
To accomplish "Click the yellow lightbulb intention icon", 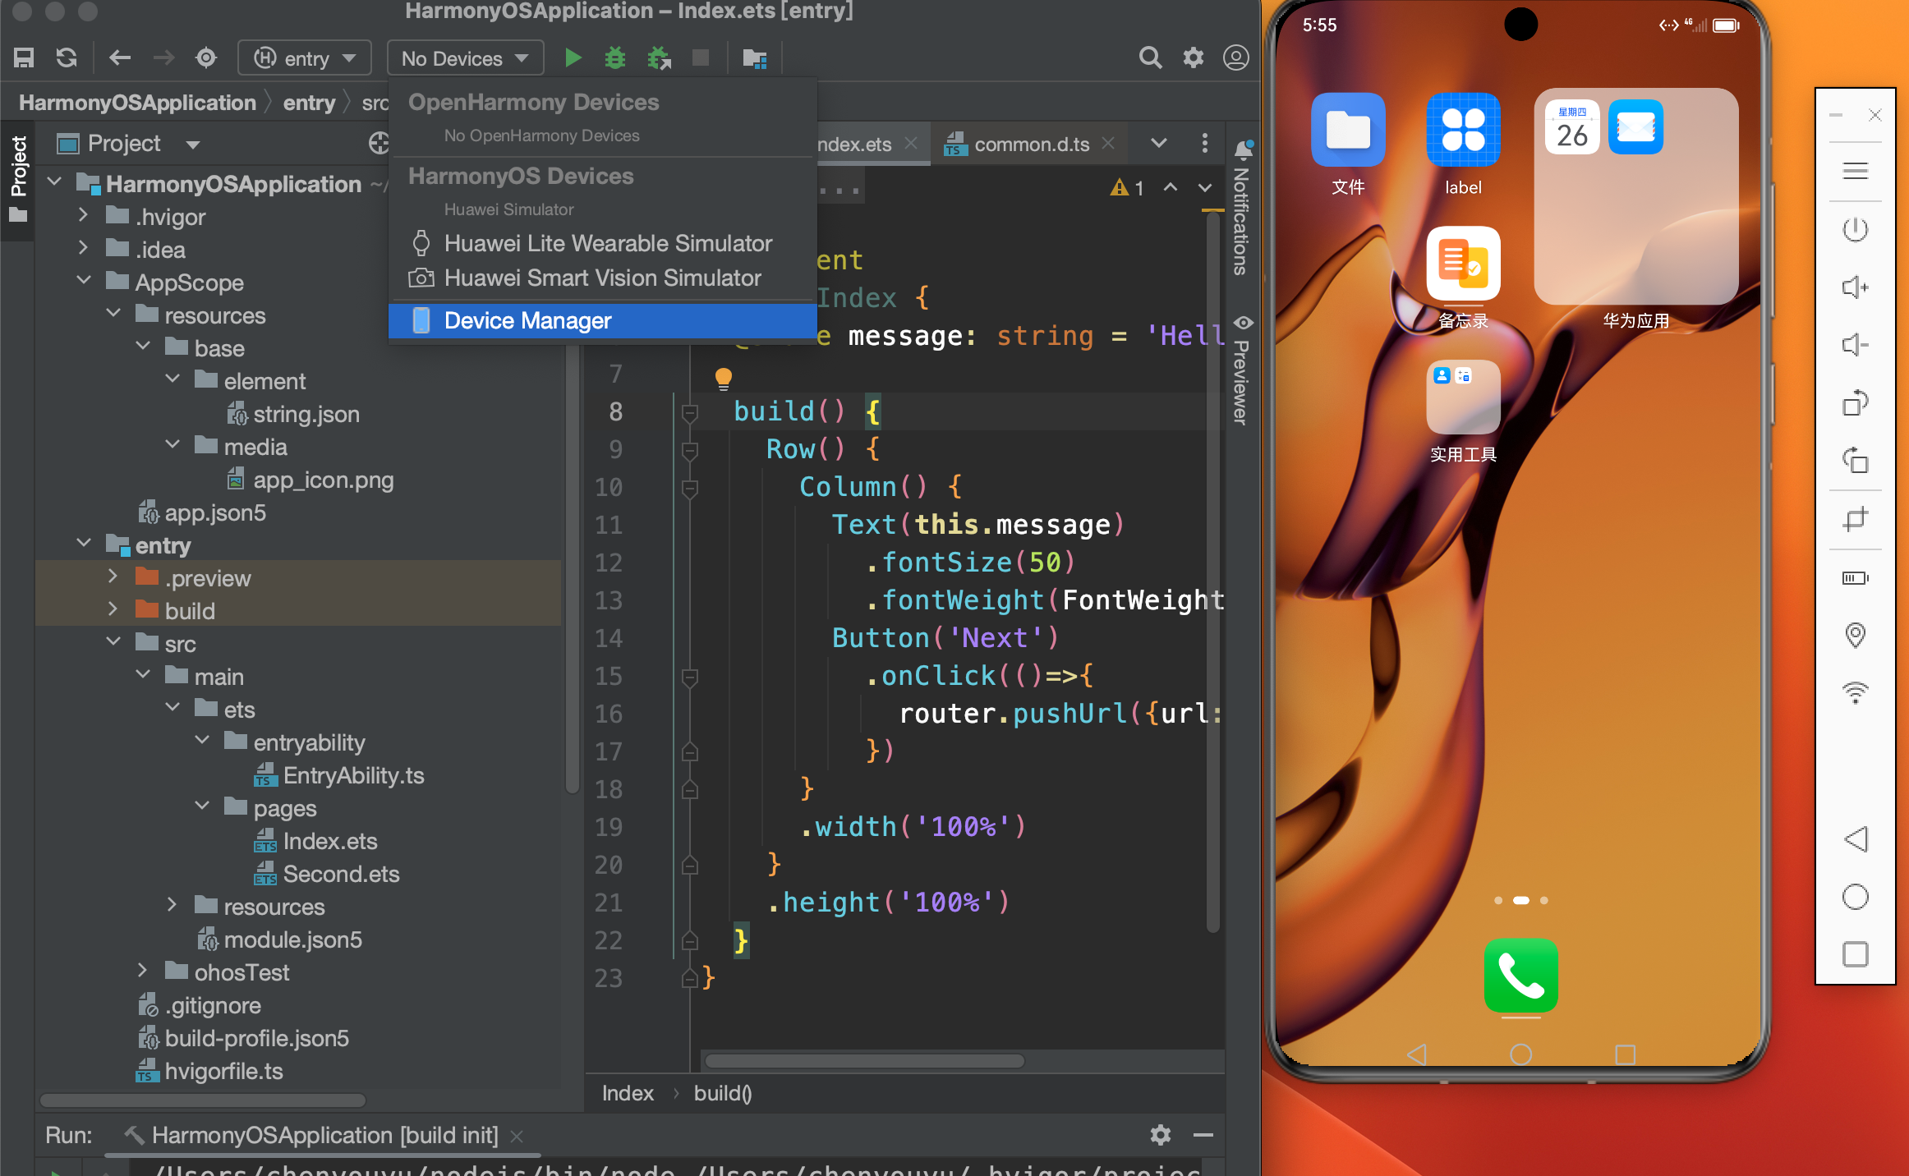I will point(723,378).
